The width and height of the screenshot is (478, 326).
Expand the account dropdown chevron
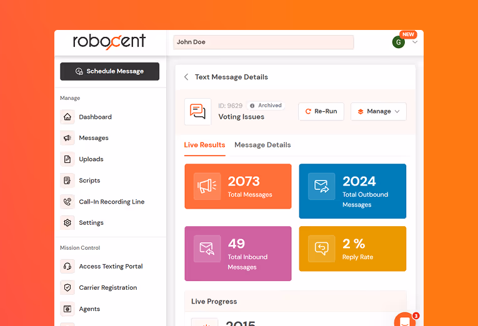415,42
